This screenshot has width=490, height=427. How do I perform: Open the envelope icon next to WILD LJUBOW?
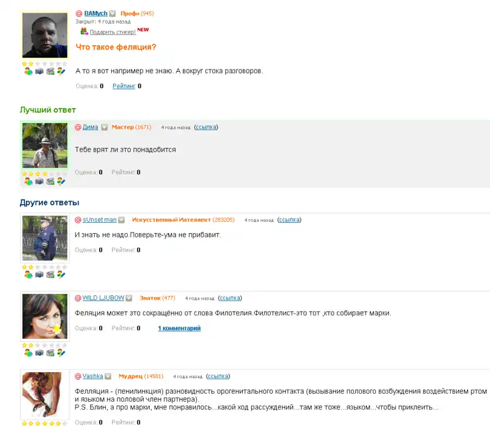click(x=129, y=298)
